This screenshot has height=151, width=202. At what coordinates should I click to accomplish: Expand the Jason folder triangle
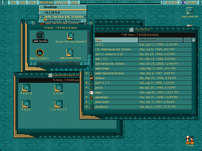pos(87,102)
